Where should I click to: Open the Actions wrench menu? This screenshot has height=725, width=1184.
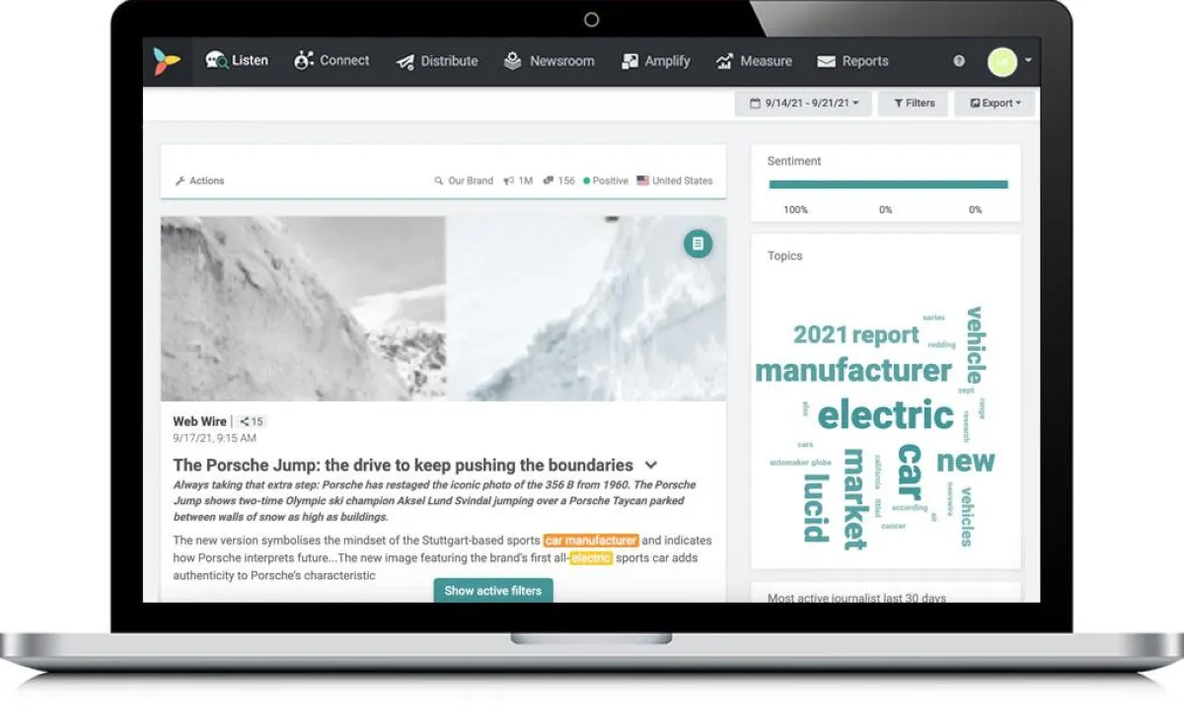pyautogui.click(x=199, y=181)
